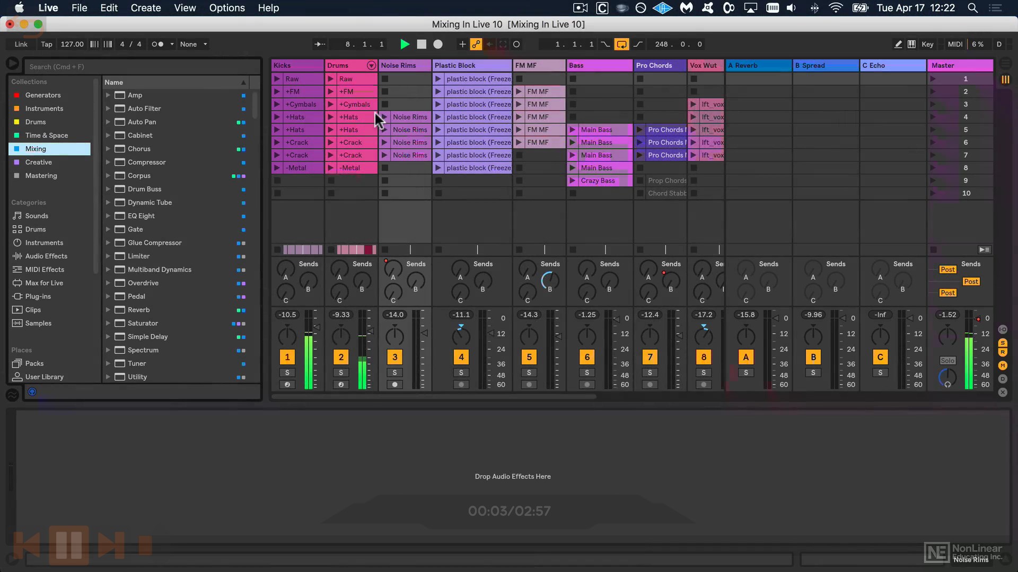Toggle the Master Solo/Cue switch

click(947, 361)
